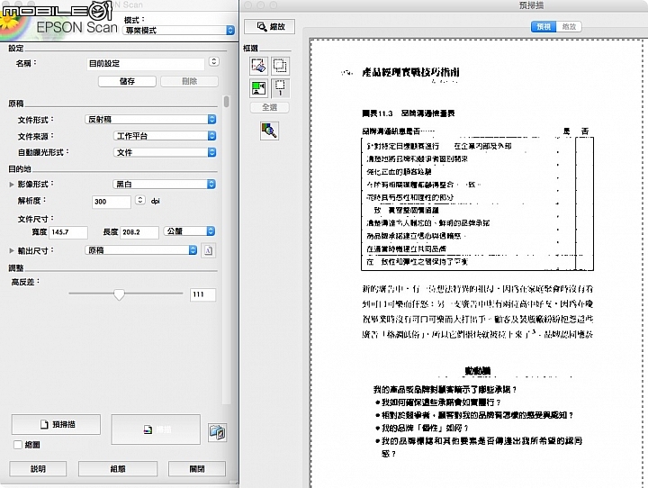Click the dpi label next to resolution
This screenshot has width=648, height=488.
[156, 202]
